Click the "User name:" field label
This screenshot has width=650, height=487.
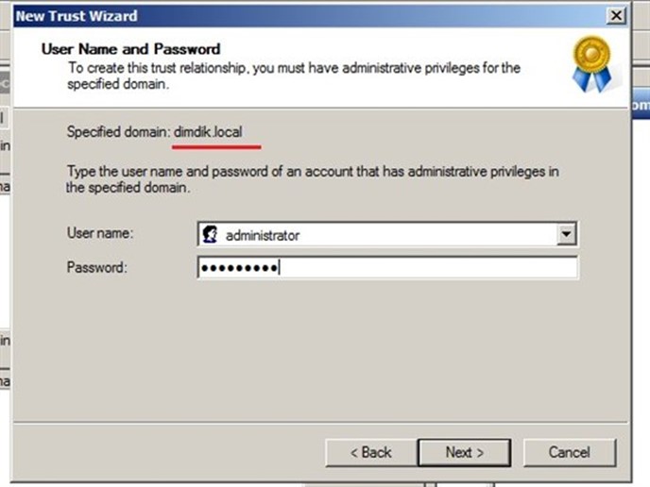pos(100,233)
